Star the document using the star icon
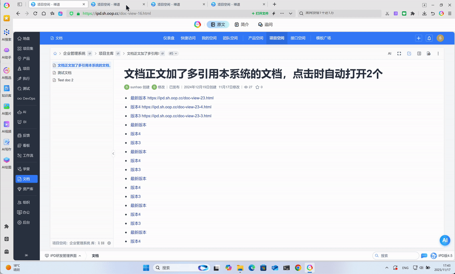The image size is (455, 274). pyautogui.click(x=257, y=87)
